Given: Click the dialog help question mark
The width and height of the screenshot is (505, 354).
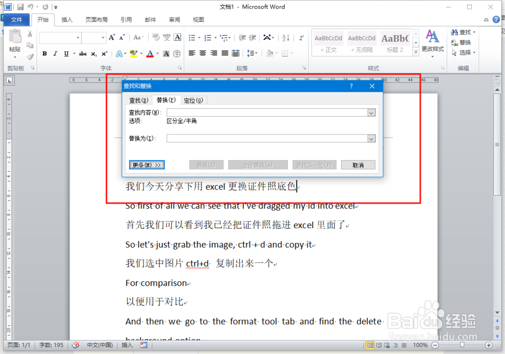Looking at the screenshot, I should click(351, 86).
